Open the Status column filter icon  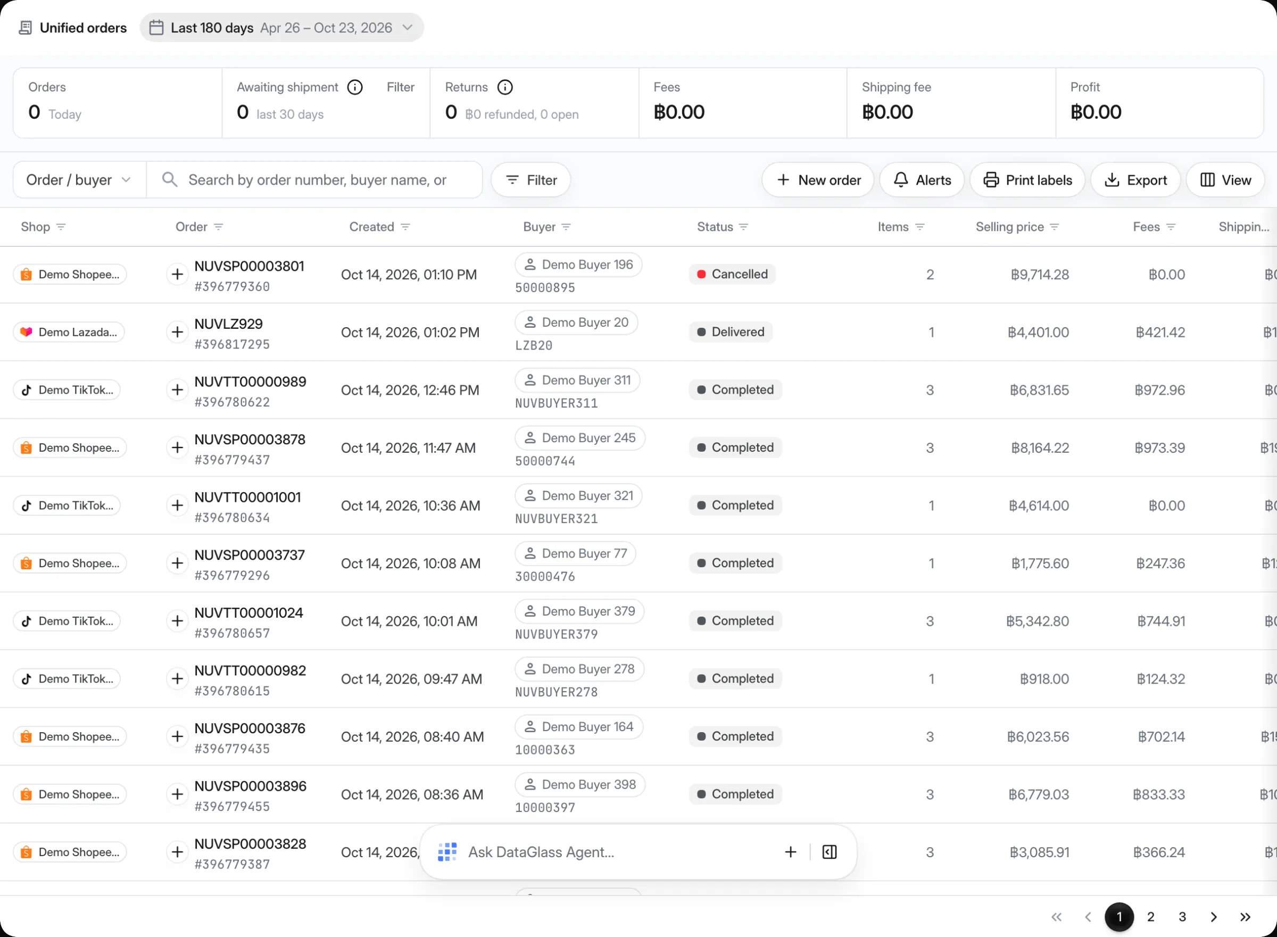point(743,227)
